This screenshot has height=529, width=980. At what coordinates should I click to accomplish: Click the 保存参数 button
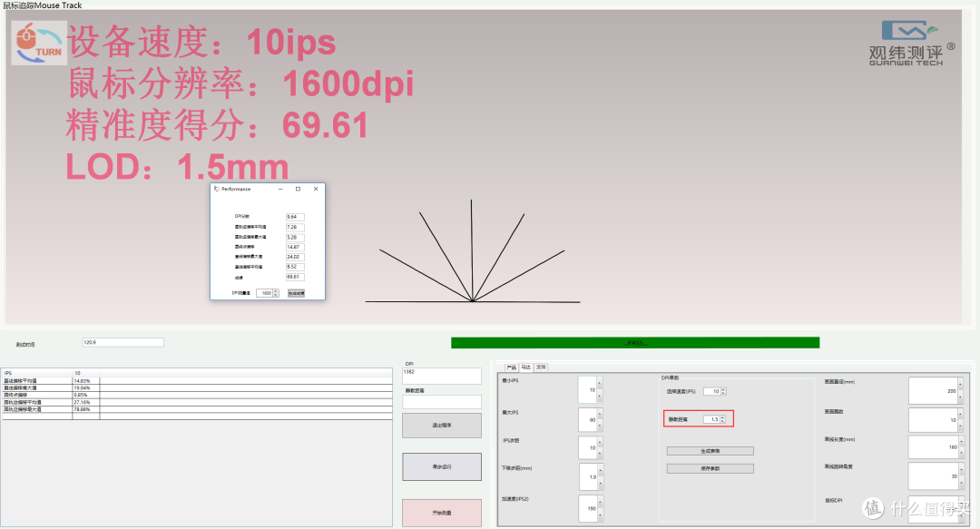(710, 468)
